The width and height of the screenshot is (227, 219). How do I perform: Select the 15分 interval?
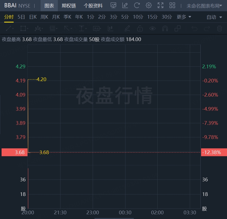tap(152, 17)
